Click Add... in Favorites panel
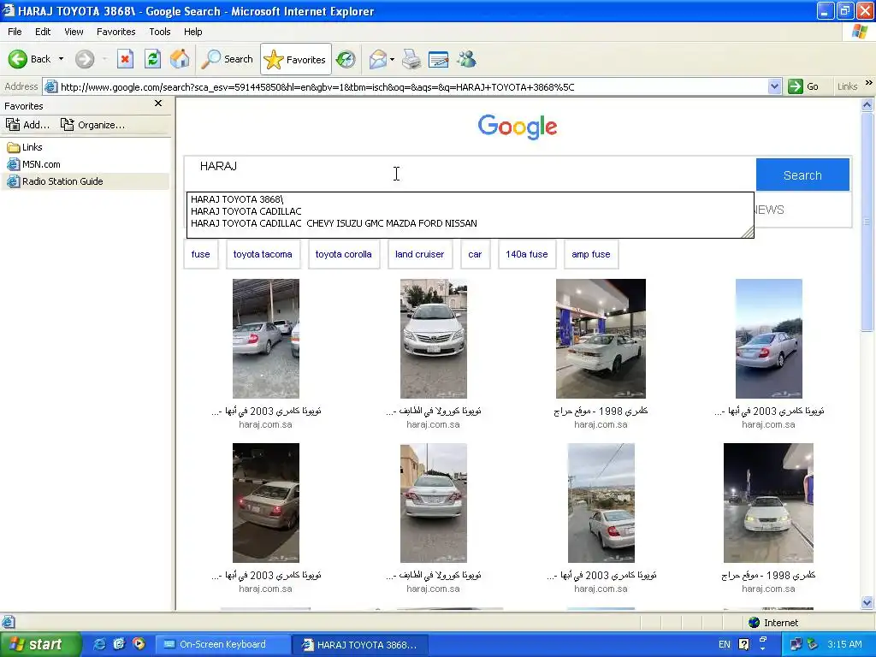This screenshot has width=876, height=657. click(x=27, y=125)
